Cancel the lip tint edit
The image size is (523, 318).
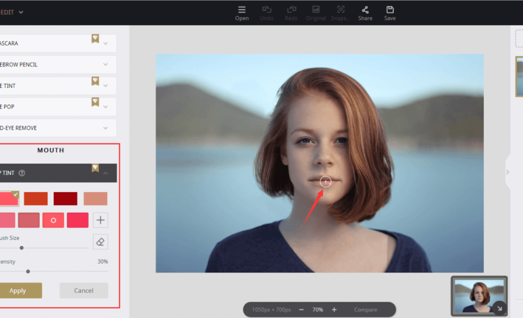click(x=84, y=290)
